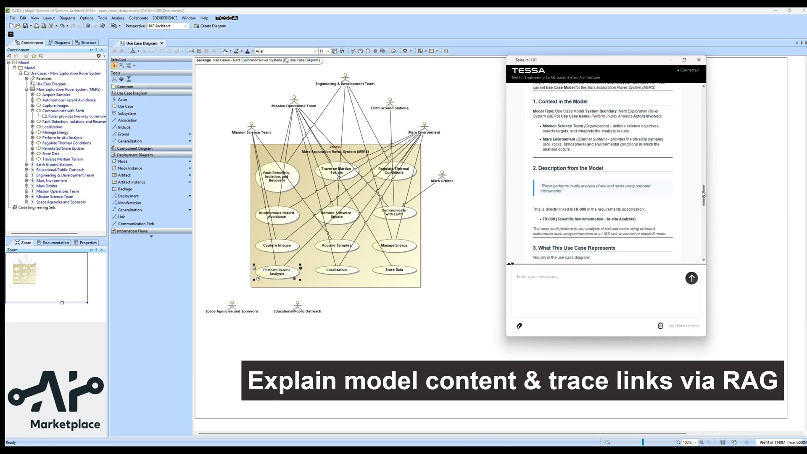The width and height of the screenshot is (807, 454).
Task: Click the diagram toolbar gear settings icon
Action: (405, 51)
